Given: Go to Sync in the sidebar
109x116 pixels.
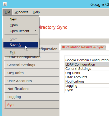Looking at the screenshot, I should pos(31,105).
